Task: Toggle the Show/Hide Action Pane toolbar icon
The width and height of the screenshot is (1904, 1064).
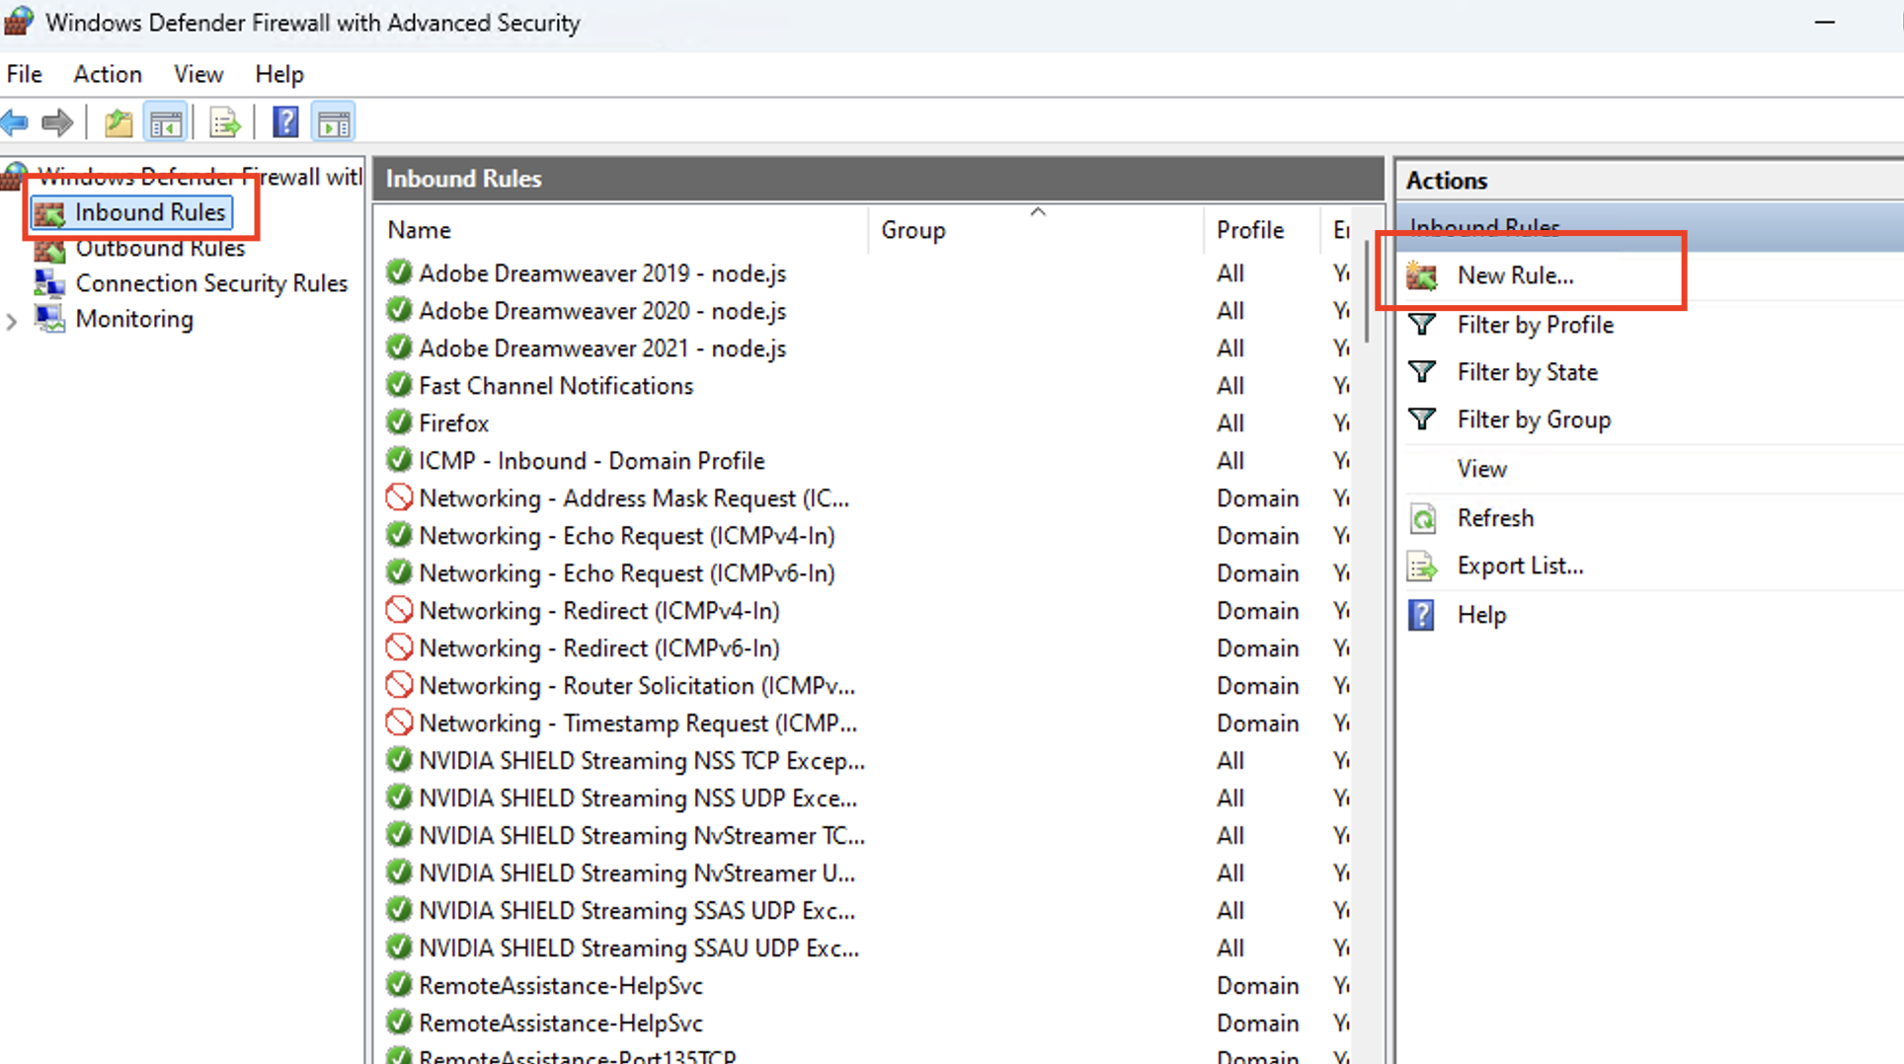Action: coord(334,123)
